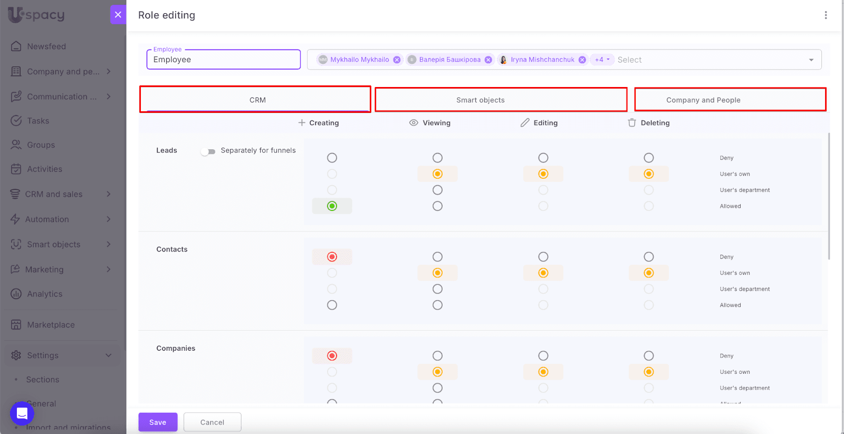The height and width of the screenshot is (434, 844).
Task: Click the Save button
Action: 158,422
